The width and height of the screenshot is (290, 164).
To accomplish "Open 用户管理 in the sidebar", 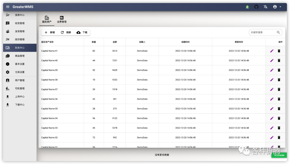I will click(20, 80).
